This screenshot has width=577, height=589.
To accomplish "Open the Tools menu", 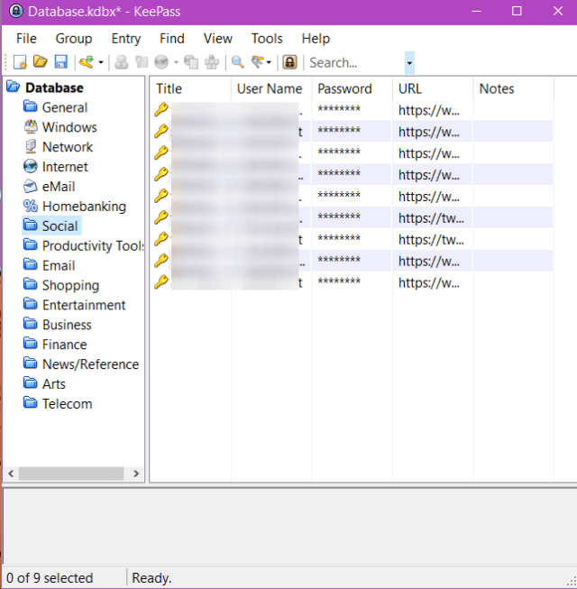I will point(267,38).
